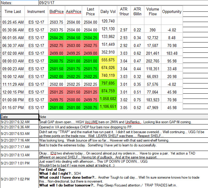The width and height of the screenshot is (208, 188).
Task: Select the ATR 6Min value 0.22
Action: 137,29
